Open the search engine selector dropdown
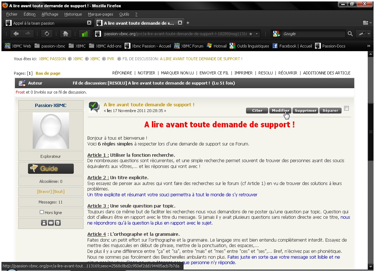The width and height of the screenshot is (375, 271). point(277,34)
